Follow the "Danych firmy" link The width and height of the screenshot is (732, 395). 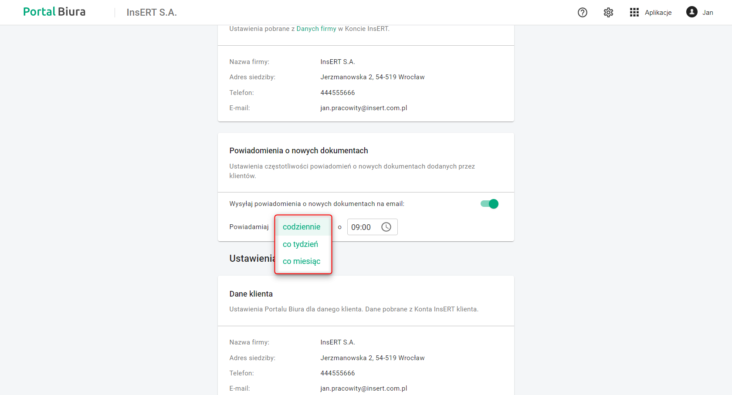tap(316, 29)
